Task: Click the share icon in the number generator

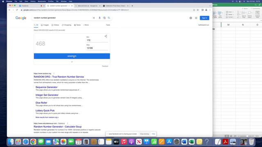Action: click(106, 36)
